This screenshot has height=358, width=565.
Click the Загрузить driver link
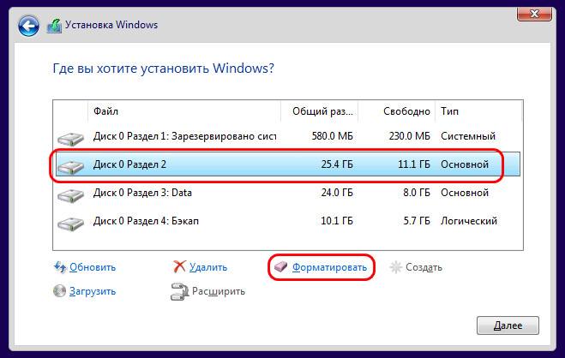pos(93,291)
